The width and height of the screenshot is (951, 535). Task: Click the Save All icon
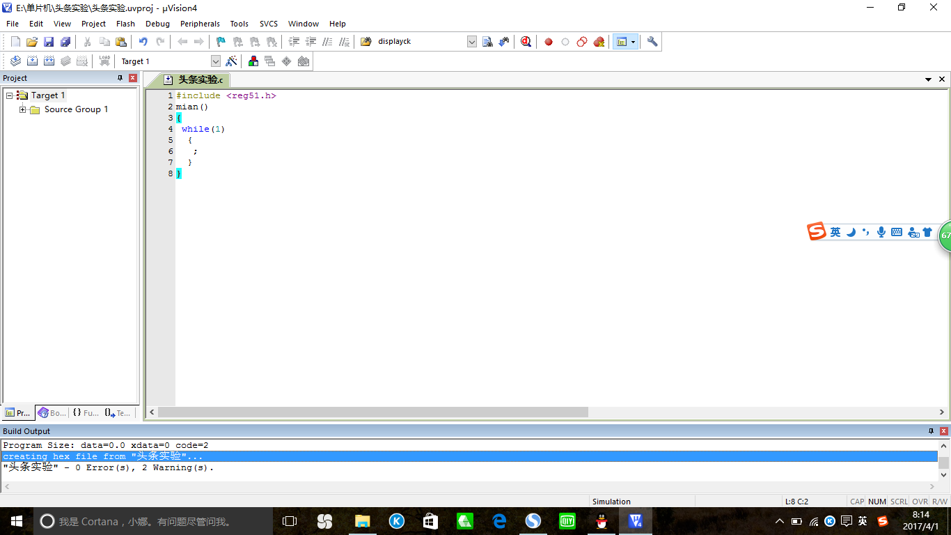pyautogui.click(x=65, y=42)
